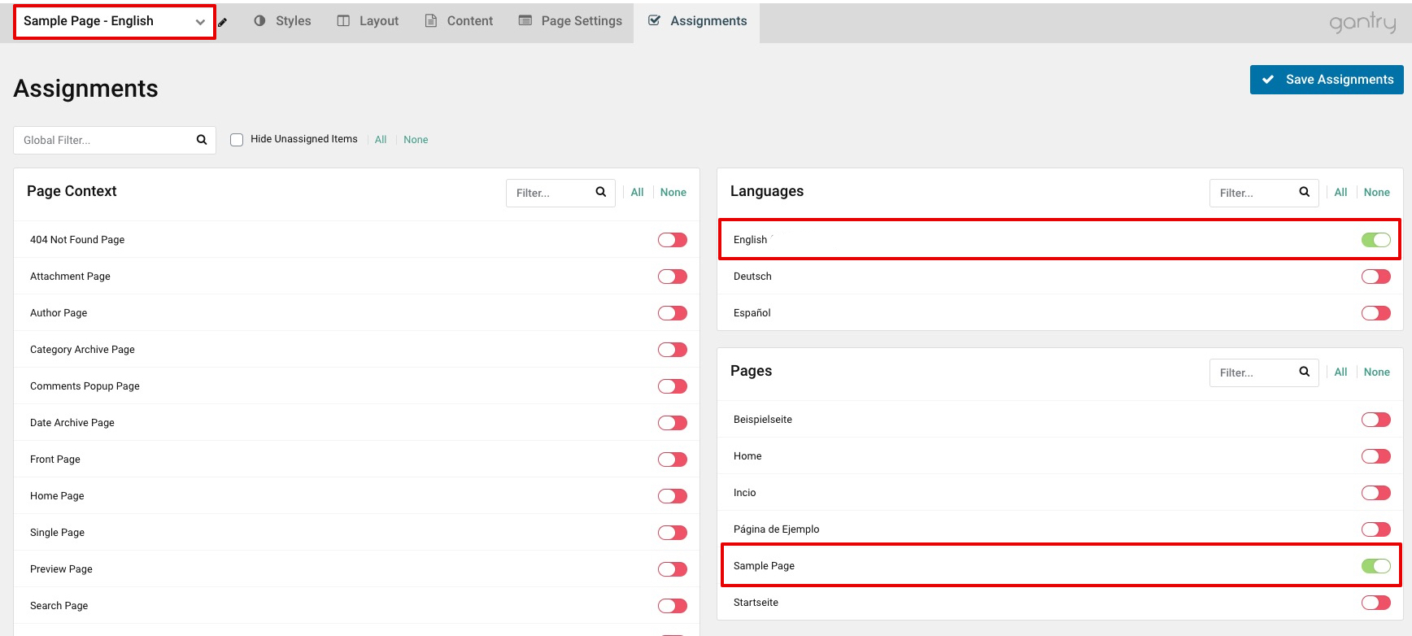Click the Save Assignments button

tap(1326, 80)
